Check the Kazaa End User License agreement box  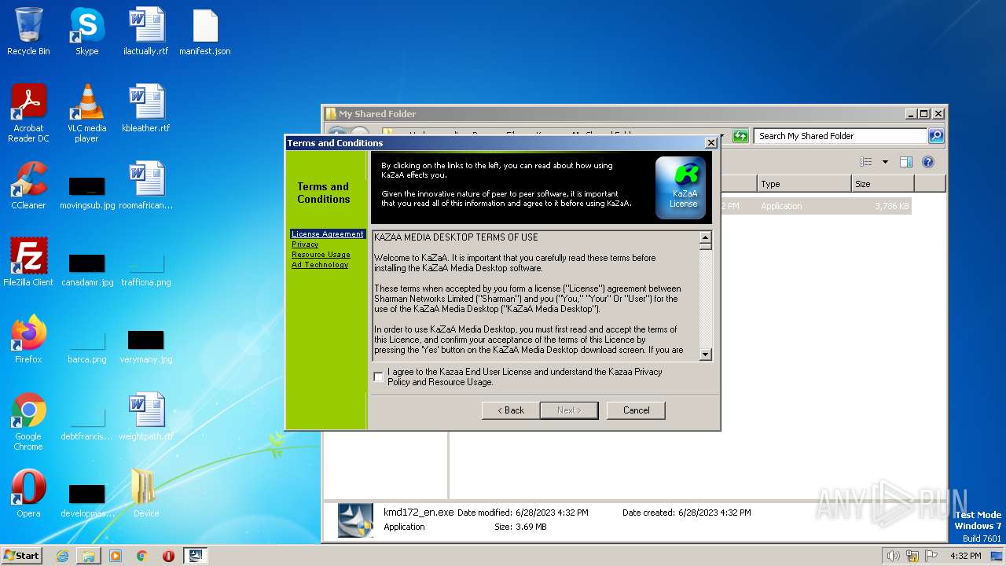(379, 377)
